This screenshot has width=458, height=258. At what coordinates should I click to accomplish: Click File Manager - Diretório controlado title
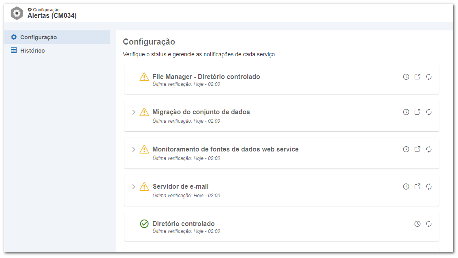coord(206,77)
